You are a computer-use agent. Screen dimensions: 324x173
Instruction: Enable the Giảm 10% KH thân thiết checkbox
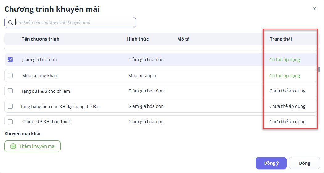tap(10, 122)
